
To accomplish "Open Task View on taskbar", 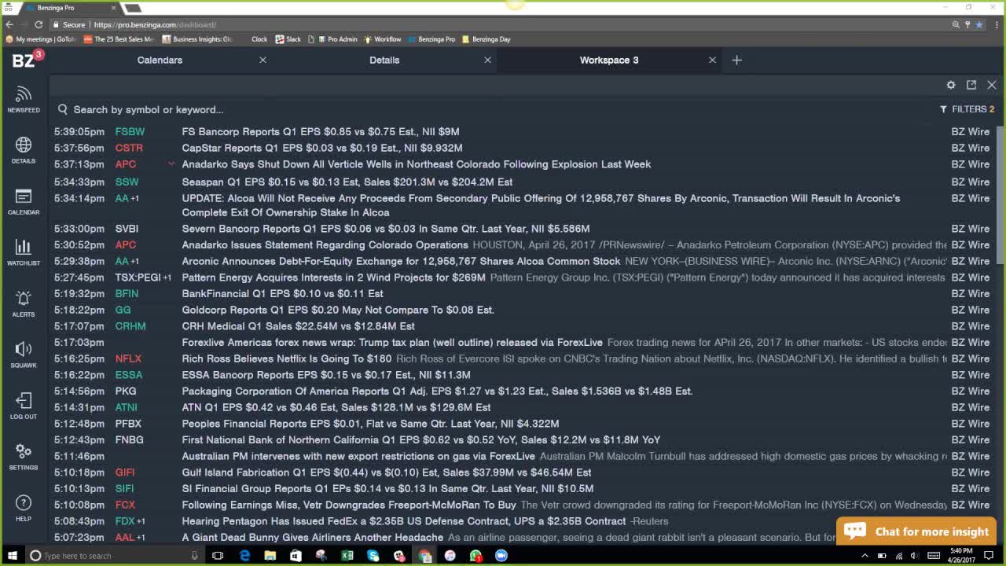I will 218,556.
